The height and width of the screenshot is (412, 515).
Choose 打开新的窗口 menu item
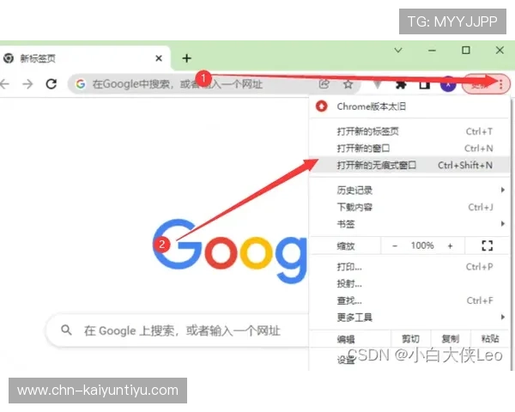(409, 148)
